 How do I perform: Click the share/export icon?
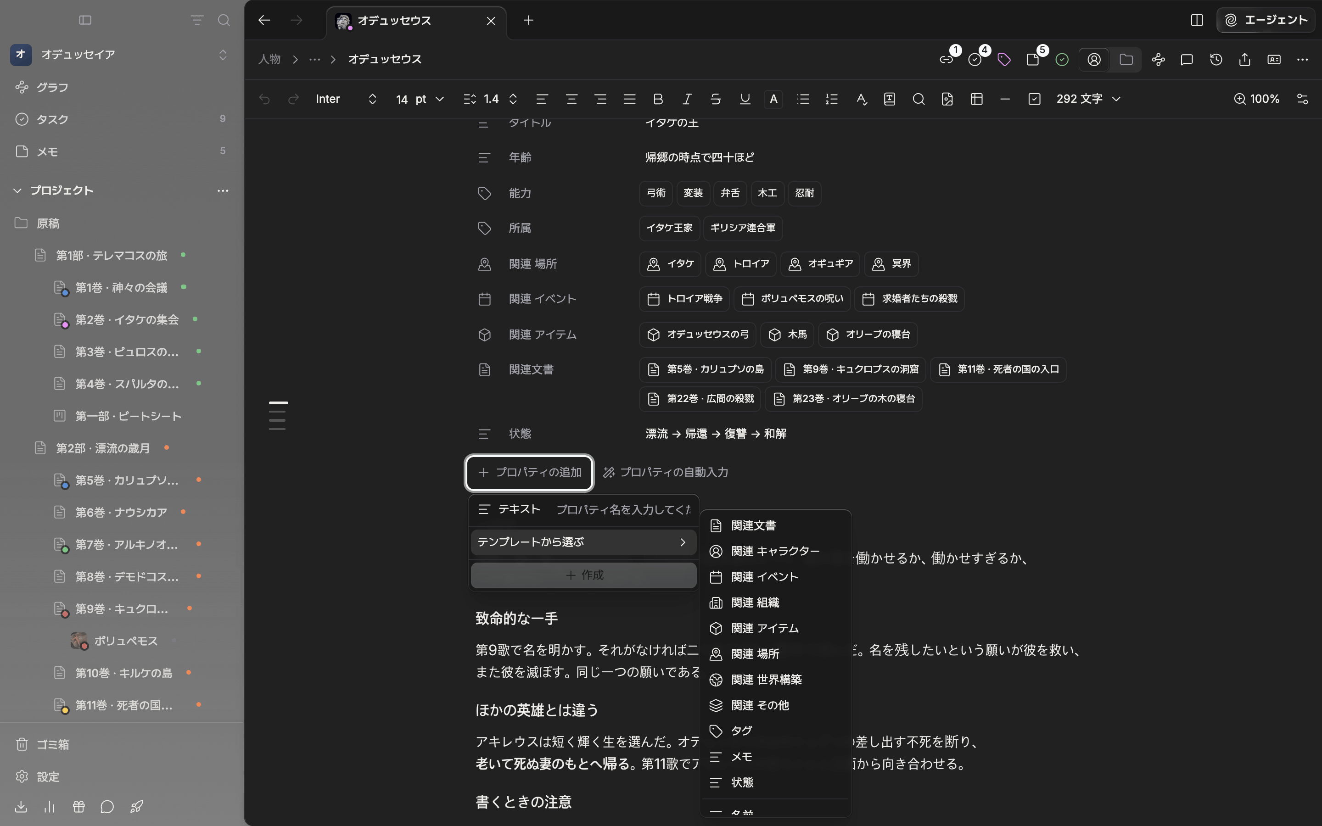click(x=1245, y=60)
